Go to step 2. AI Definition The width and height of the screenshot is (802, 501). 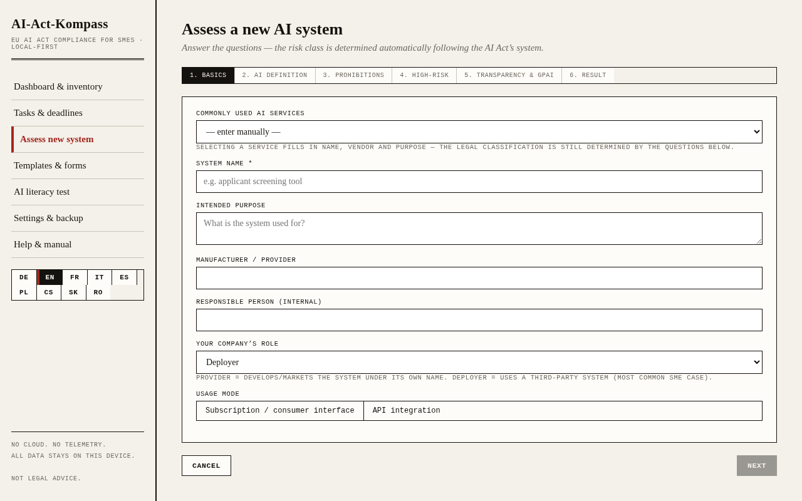tap(274, 75)
